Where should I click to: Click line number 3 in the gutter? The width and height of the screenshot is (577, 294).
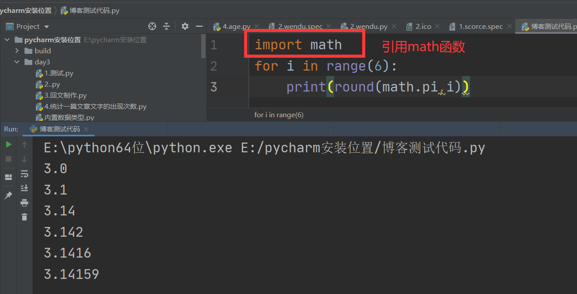point(214,87)
